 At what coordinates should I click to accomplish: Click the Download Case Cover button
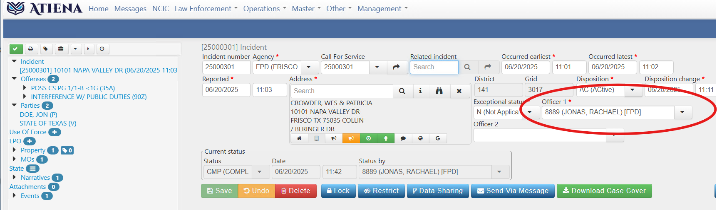coord(604,191)
